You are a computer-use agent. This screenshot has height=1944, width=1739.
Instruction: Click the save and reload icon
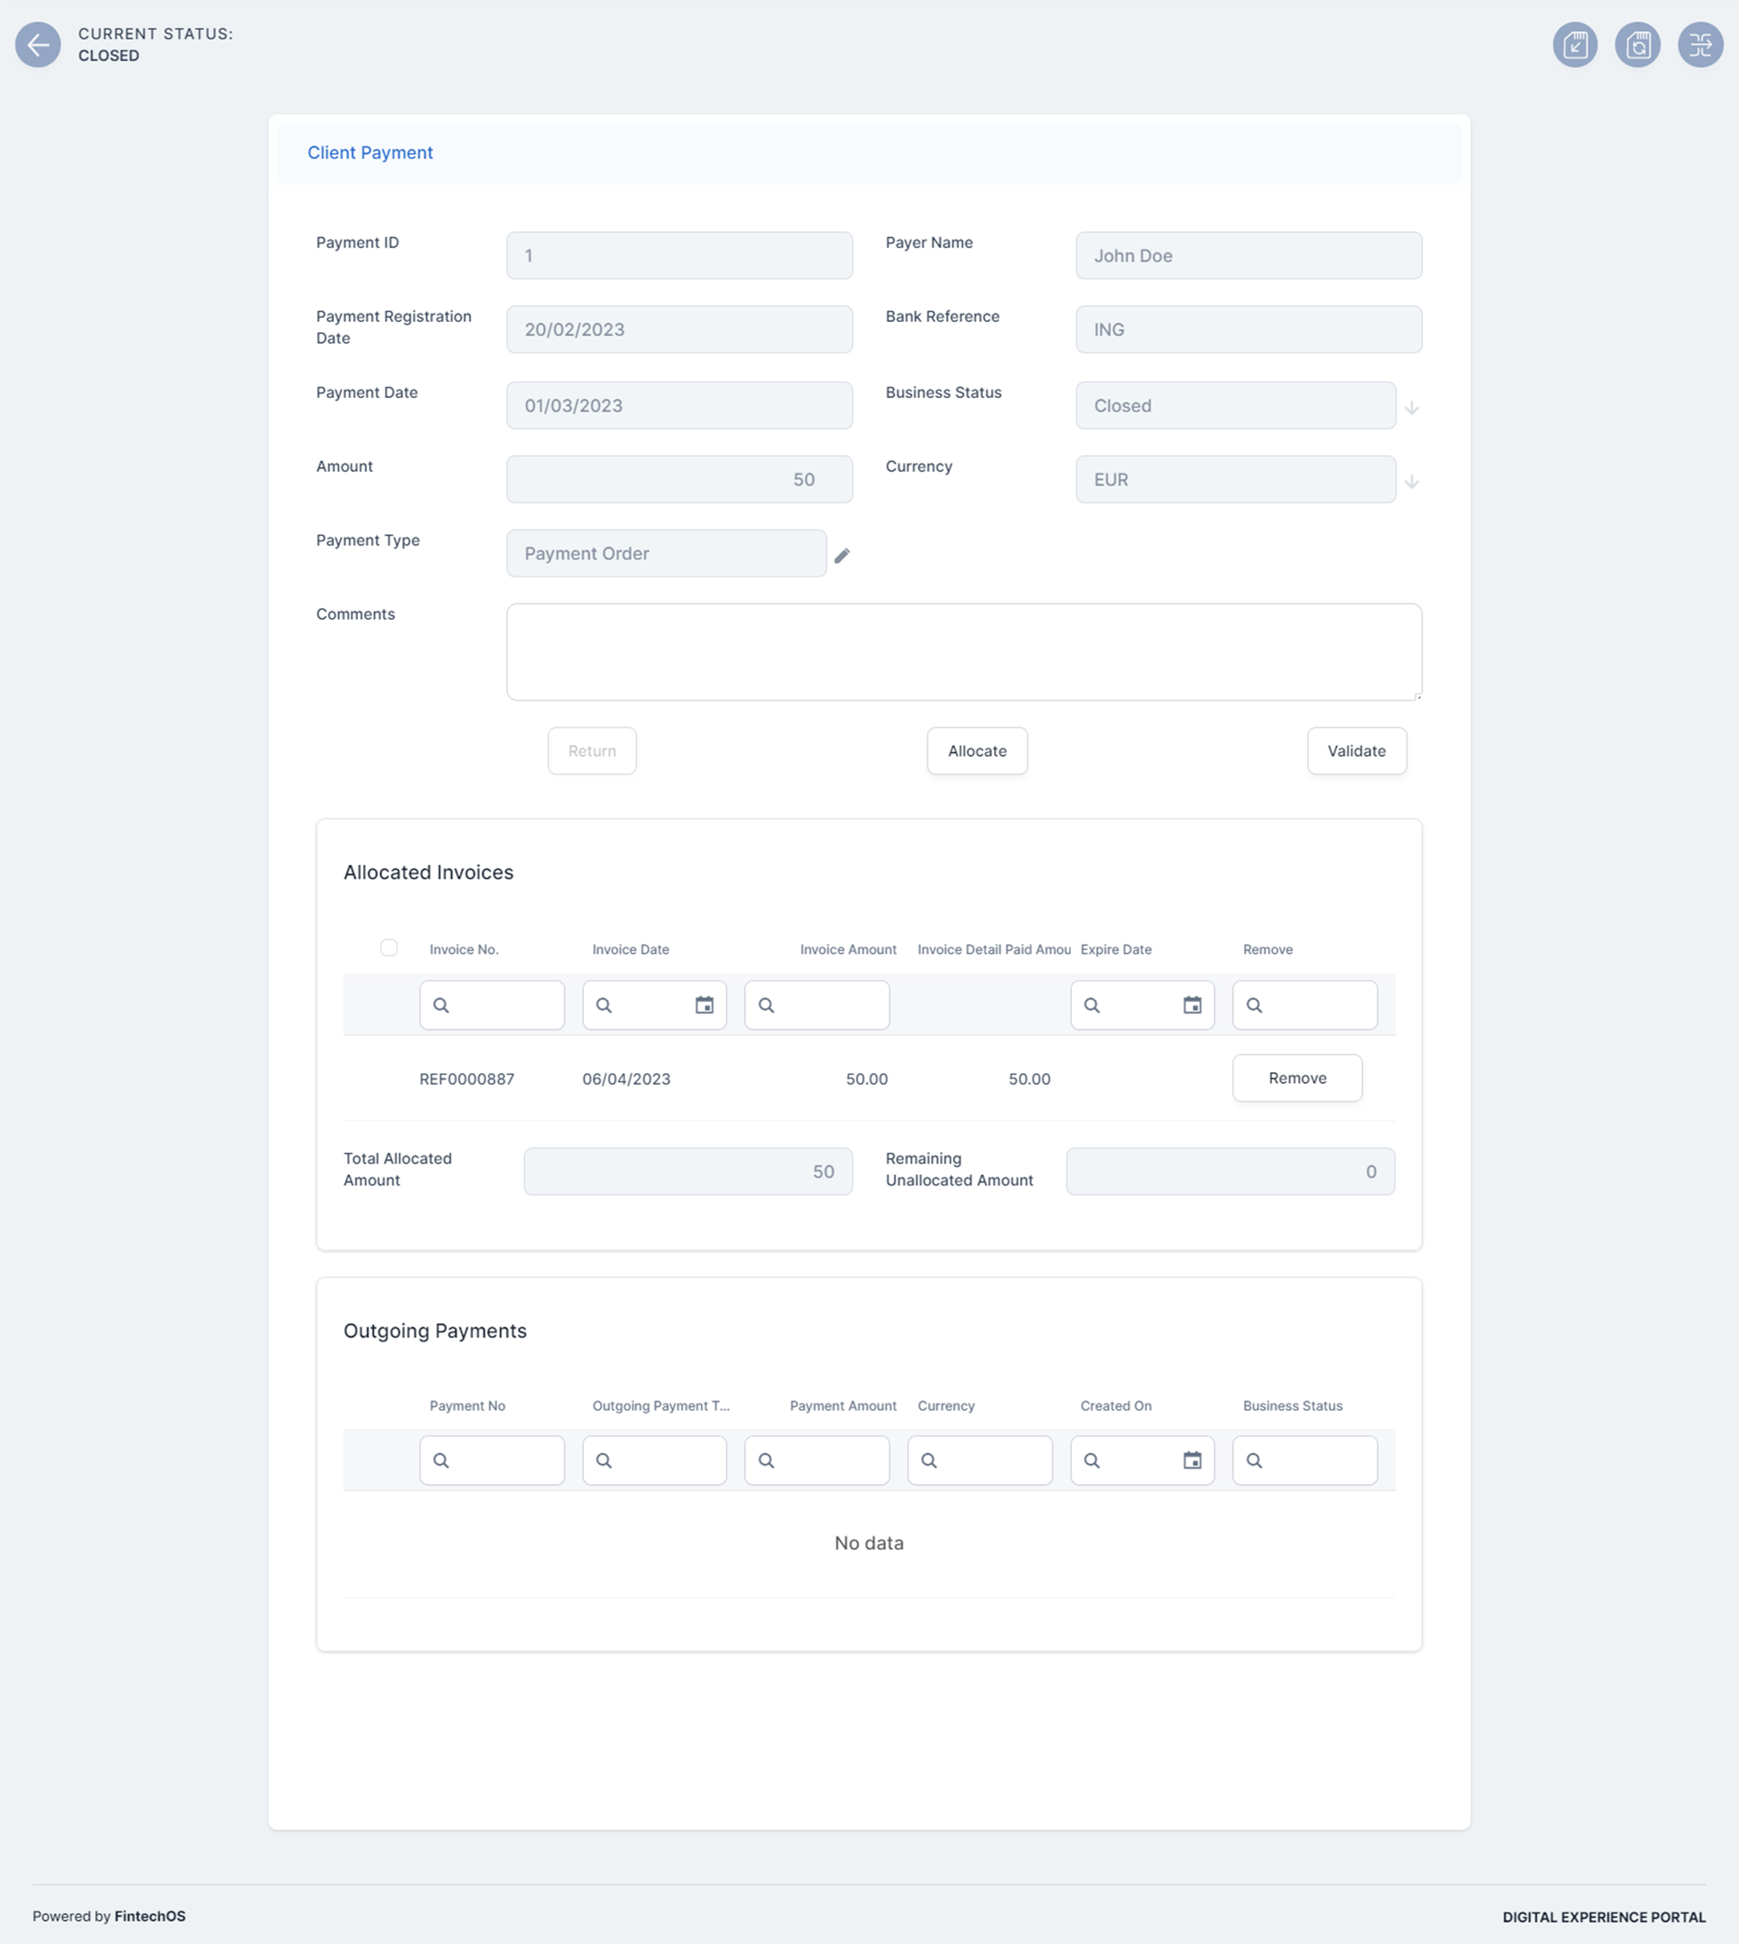pos(1636,45)
